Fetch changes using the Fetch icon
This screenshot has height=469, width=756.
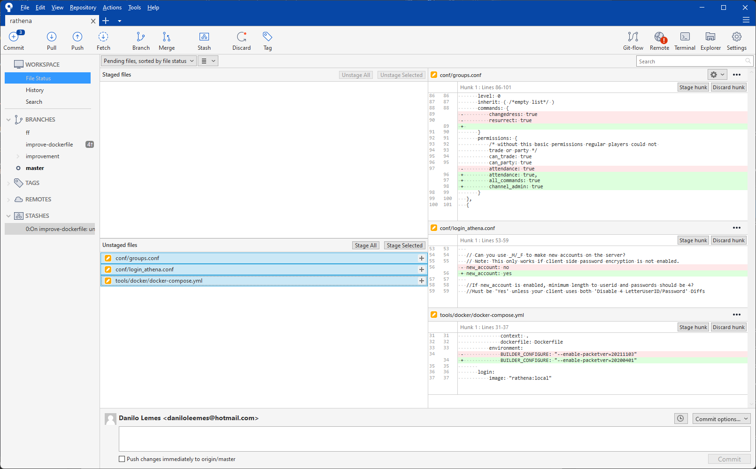(x=103, y=40)
